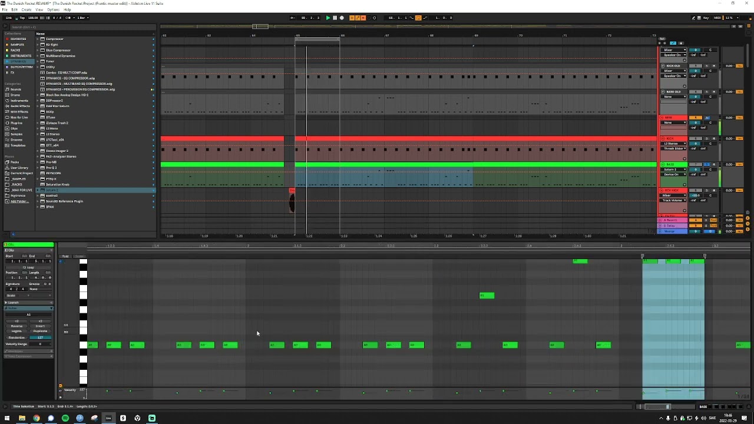Toggle the metronome button
This screenshot has width=754, height=424.
coord(68,18)
